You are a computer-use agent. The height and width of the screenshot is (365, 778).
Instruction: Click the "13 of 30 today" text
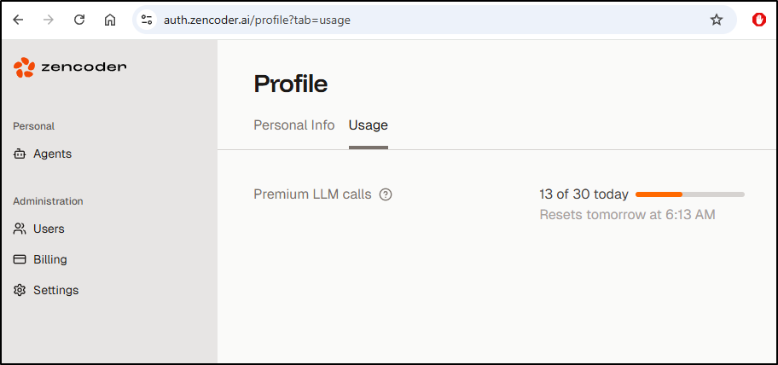point(583,194)
